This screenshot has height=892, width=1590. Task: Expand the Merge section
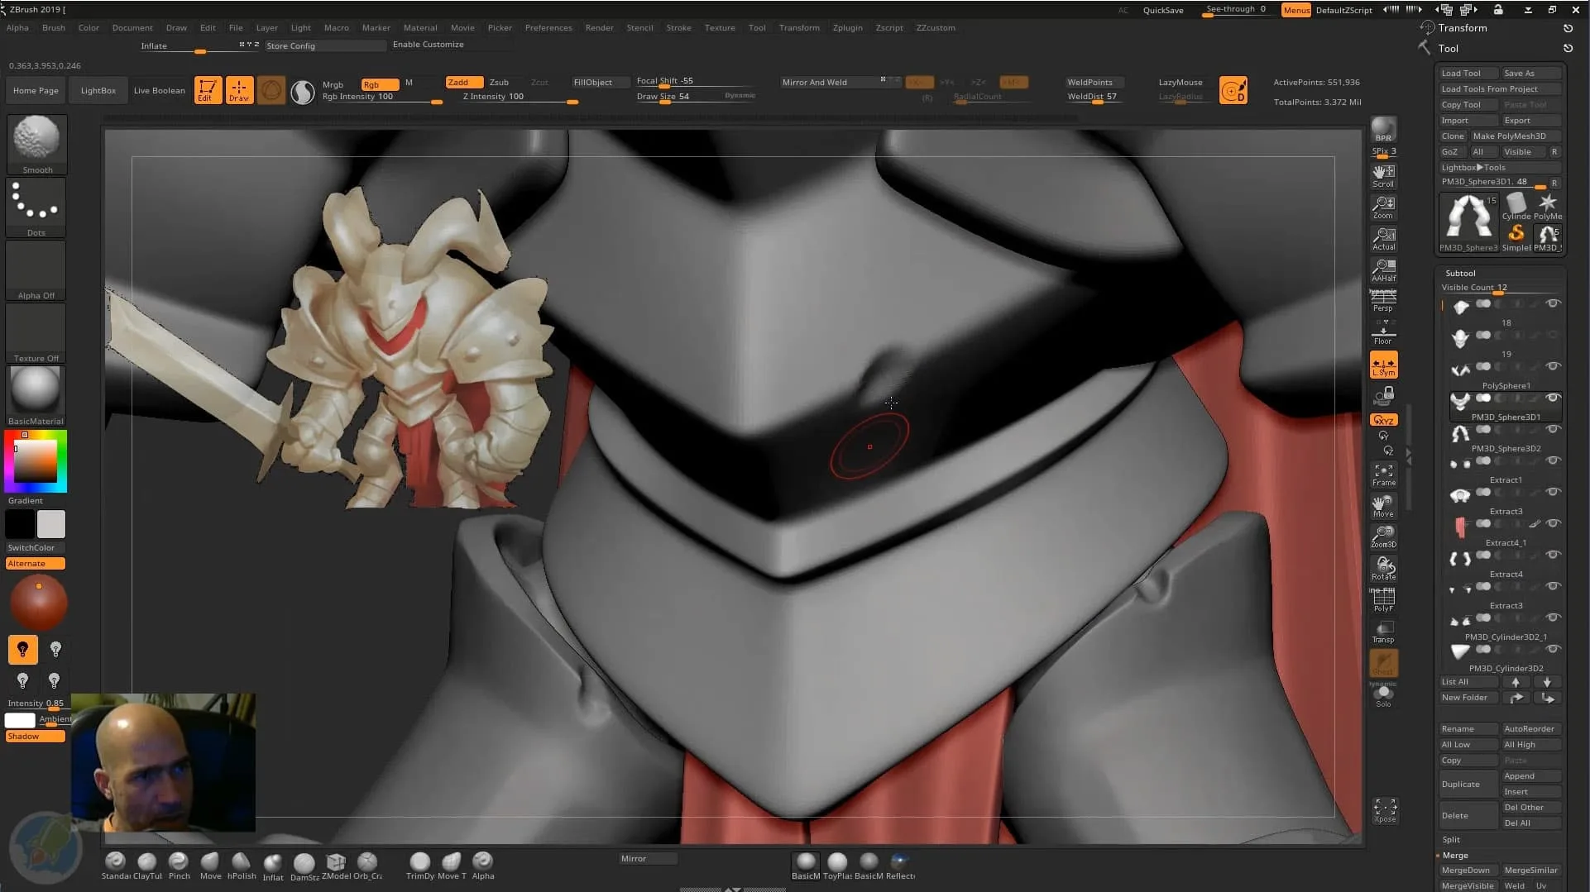click(x=1454, y=855)
